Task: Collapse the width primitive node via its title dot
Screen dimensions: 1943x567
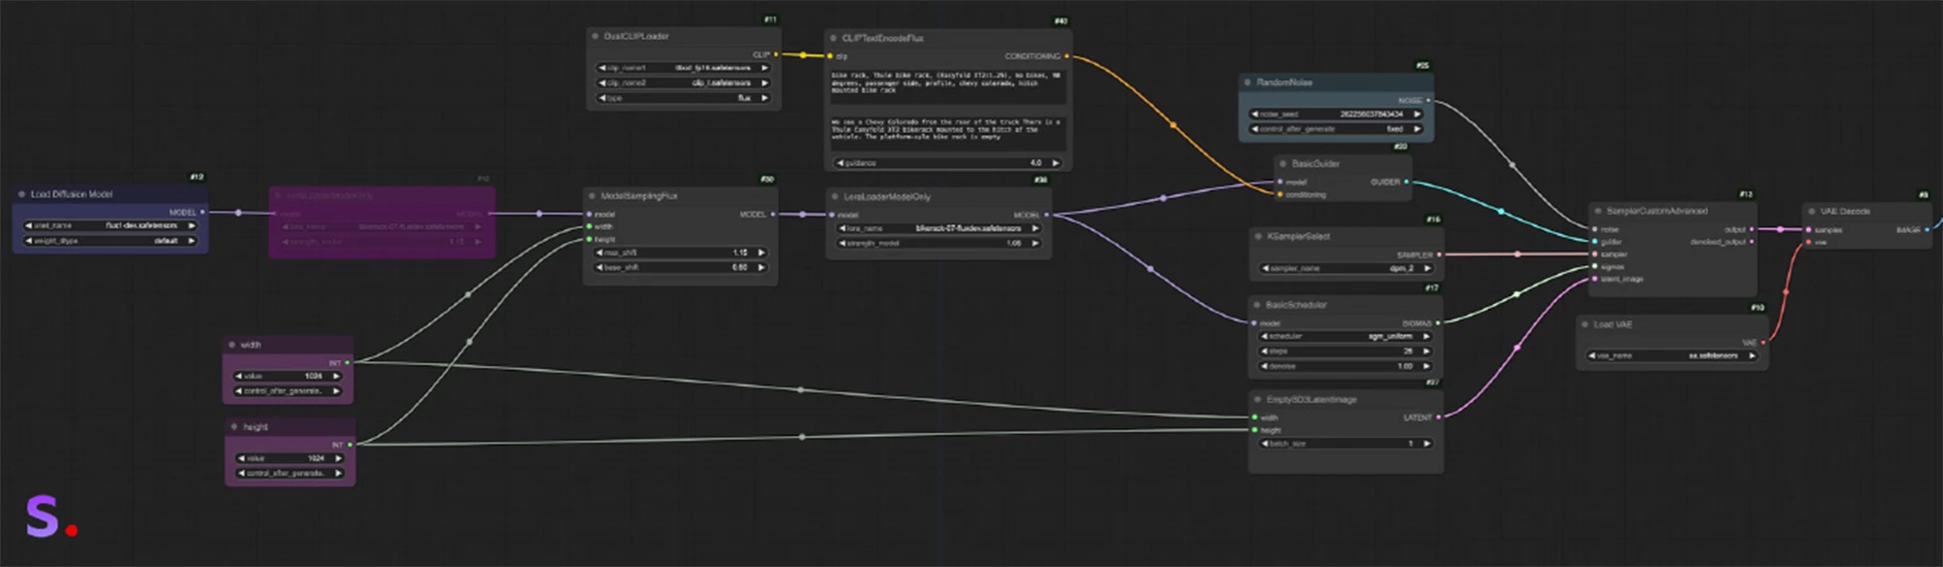Action: point(232,345)
